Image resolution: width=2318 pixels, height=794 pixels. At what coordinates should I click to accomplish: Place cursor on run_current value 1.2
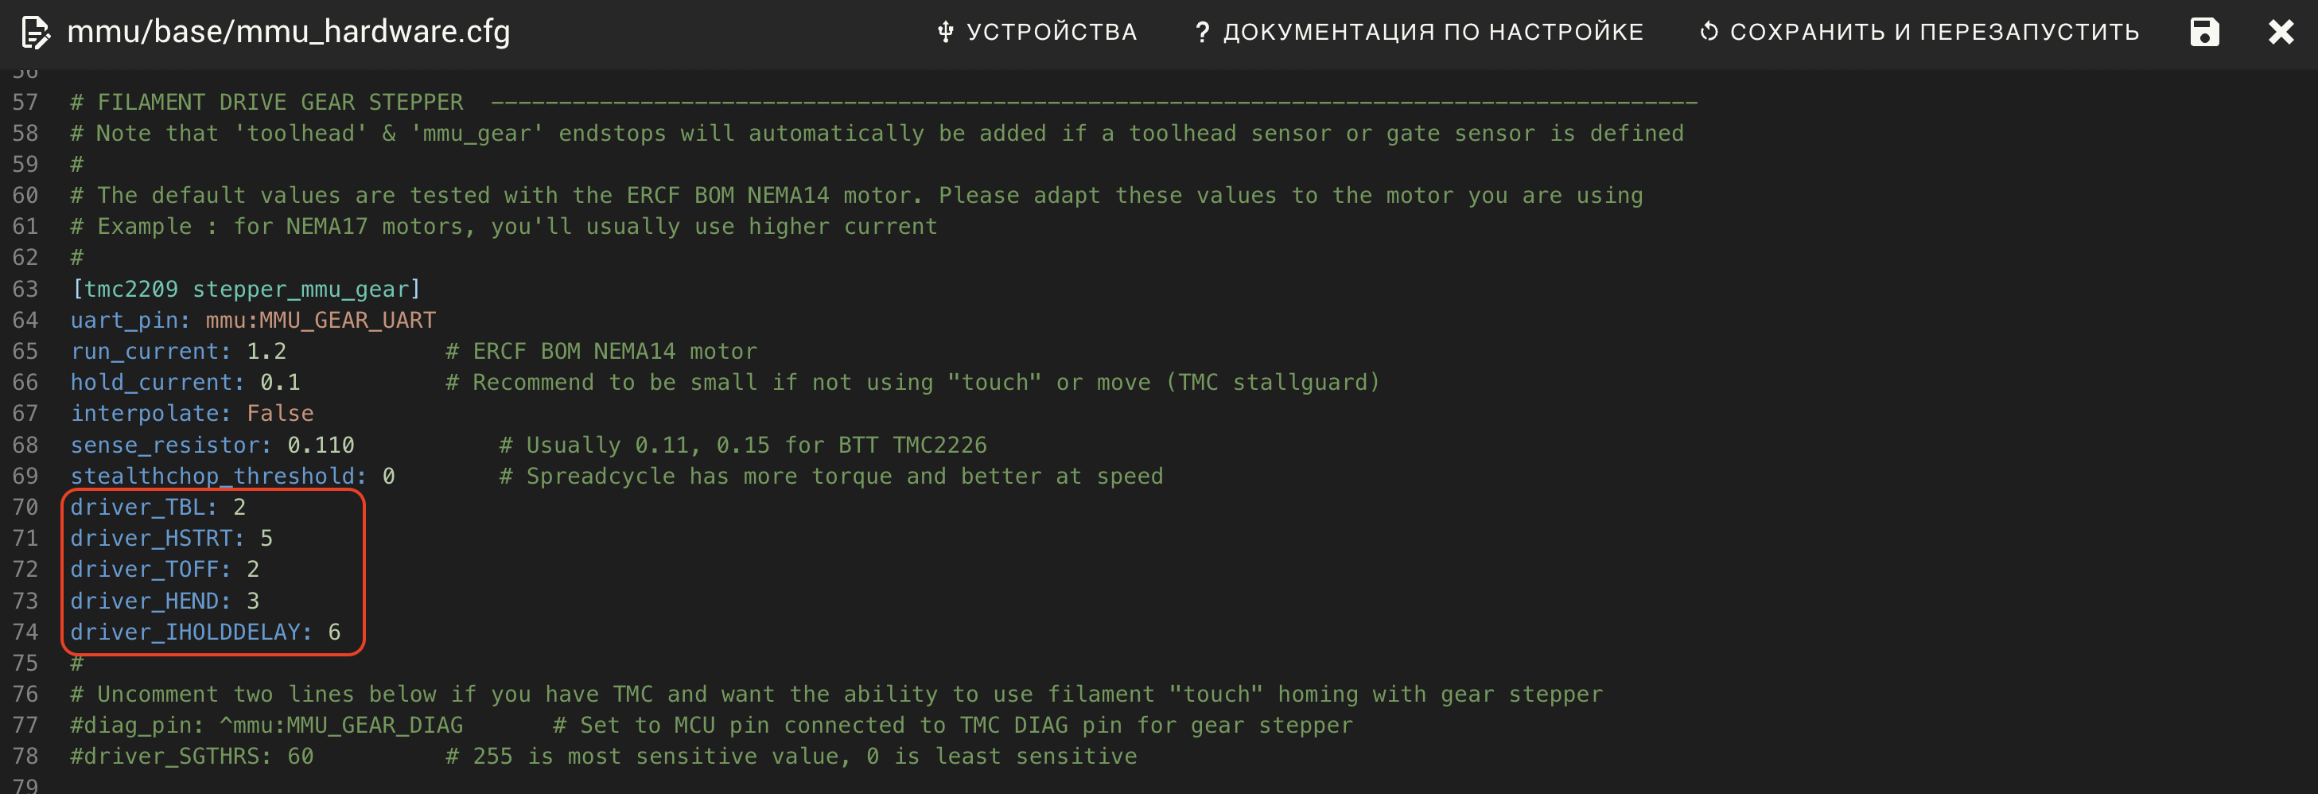tap(266, 351)
